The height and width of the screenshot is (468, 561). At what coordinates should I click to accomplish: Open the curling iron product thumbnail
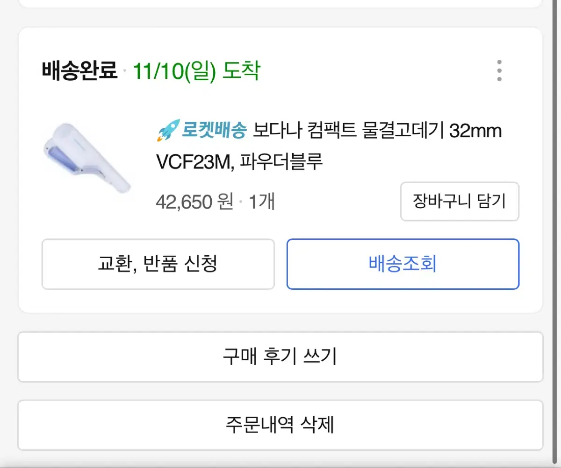coord(86,161)
